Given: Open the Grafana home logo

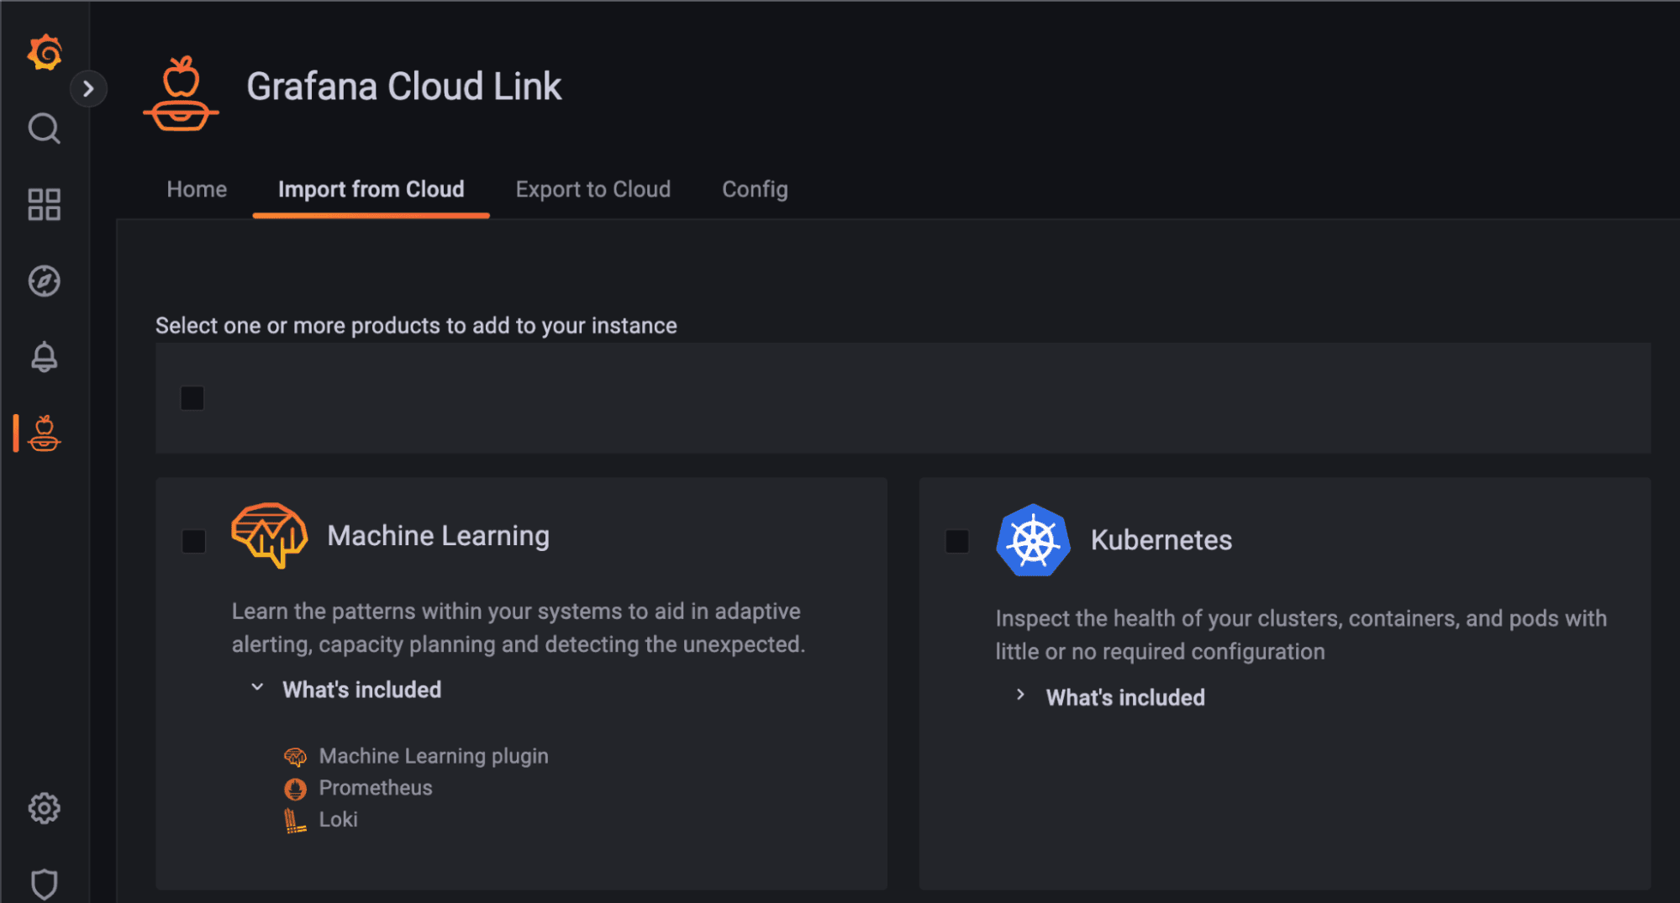Looking at the screenshot, I should click(x=44, y=51).
